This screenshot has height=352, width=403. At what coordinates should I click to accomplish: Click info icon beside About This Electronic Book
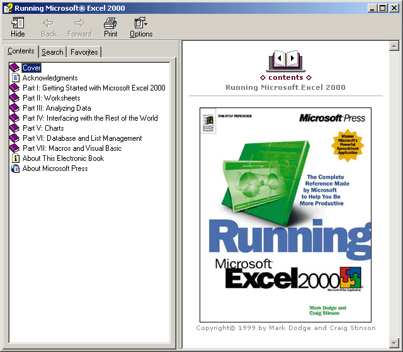(16, 158)
